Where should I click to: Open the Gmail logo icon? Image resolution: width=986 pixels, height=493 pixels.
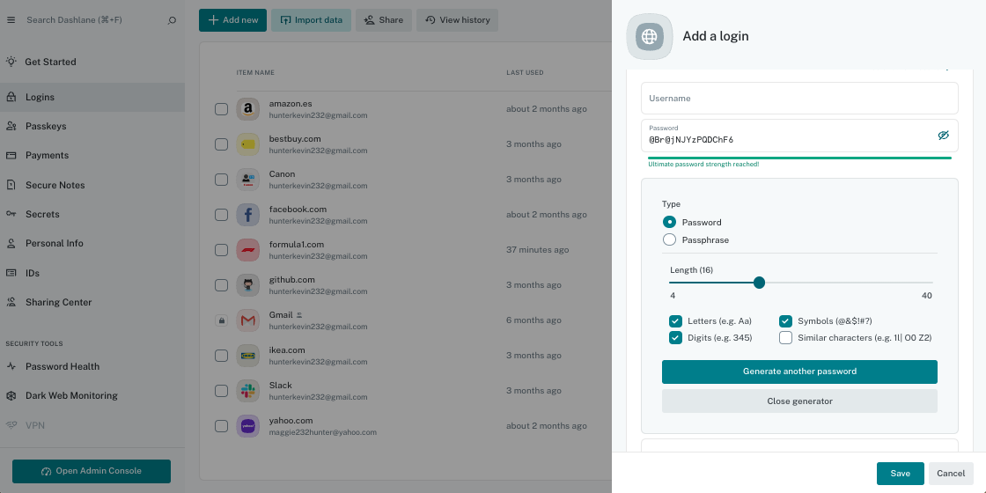247,320
